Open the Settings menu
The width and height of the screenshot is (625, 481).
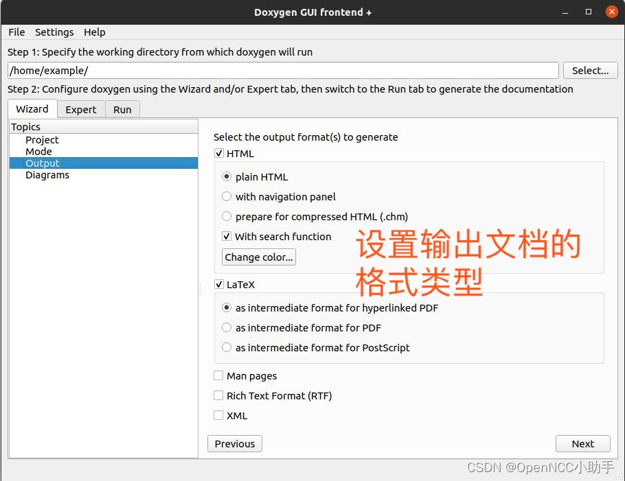pos(54,32)
